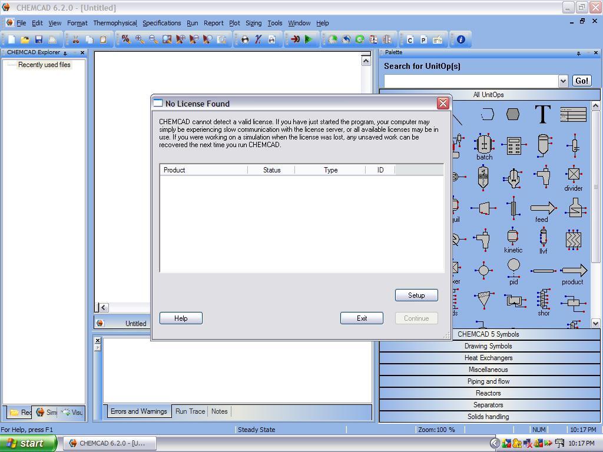Click the C toolbar icon
The image size is (603, 452).
410,39
